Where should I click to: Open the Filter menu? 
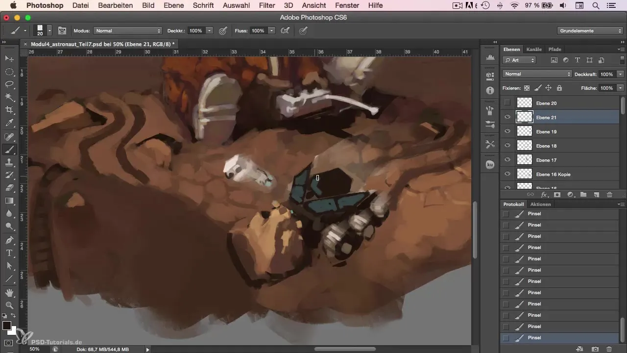pos(266,5)
